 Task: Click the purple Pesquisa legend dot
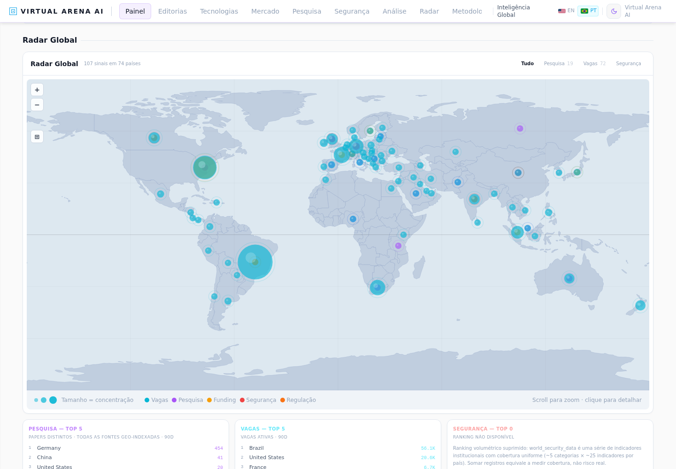tap(174, 400)
